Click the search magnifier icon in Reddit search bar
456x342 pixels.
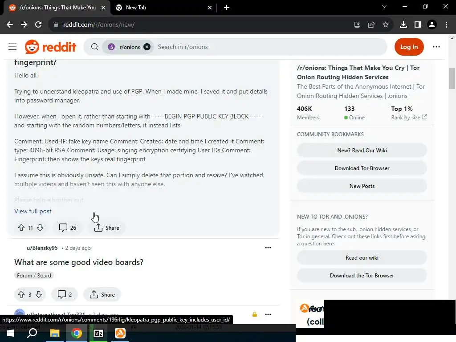[94, 47]
